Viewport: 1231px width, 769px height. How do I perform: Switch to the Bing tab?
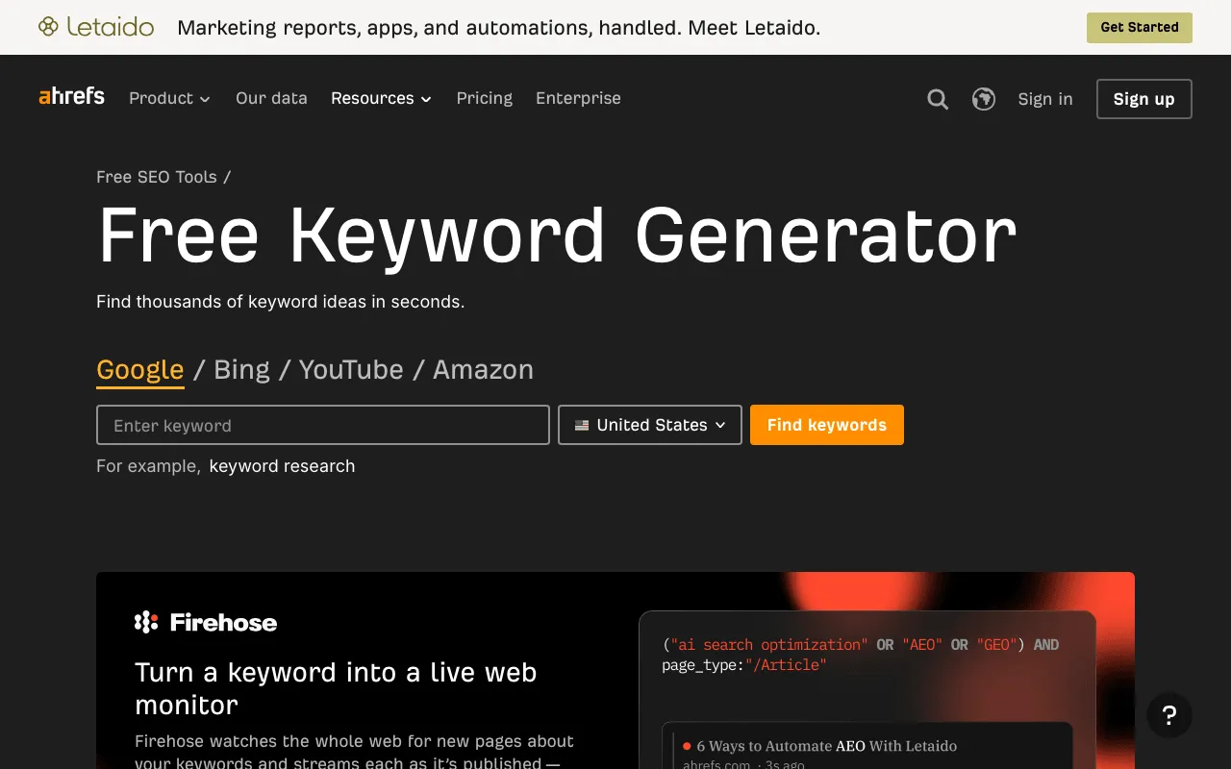pos(241,370)
